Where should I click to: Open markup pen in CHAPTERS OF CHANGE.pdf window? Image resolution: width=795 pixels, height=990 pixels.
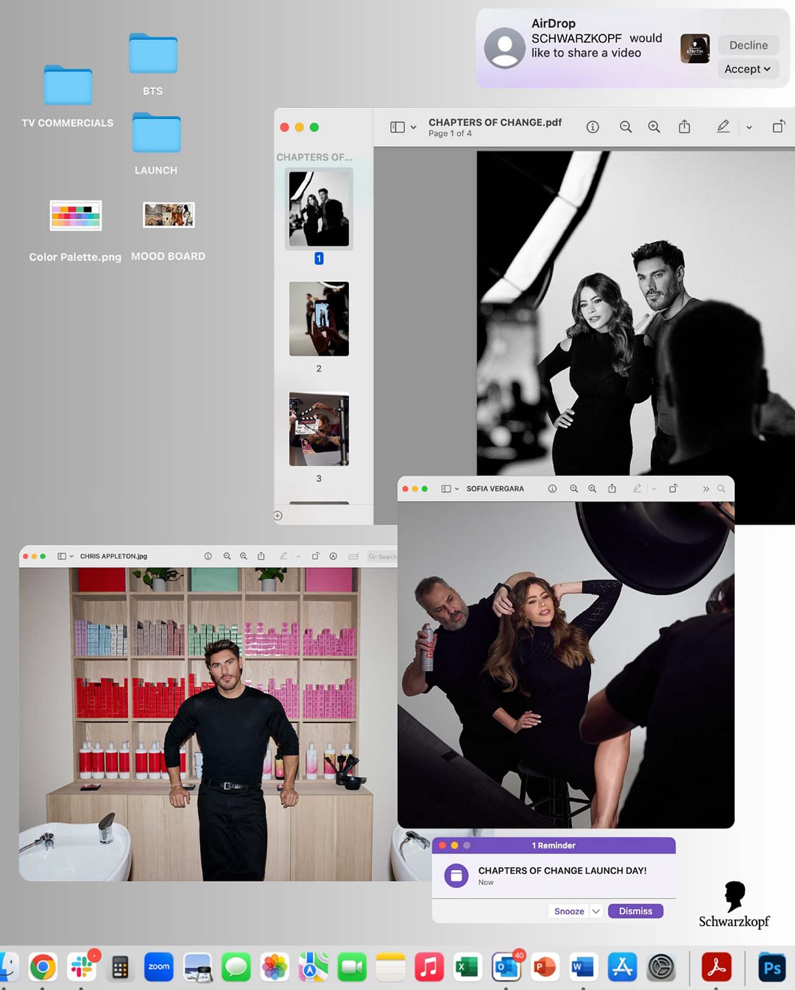pos(723,127)
